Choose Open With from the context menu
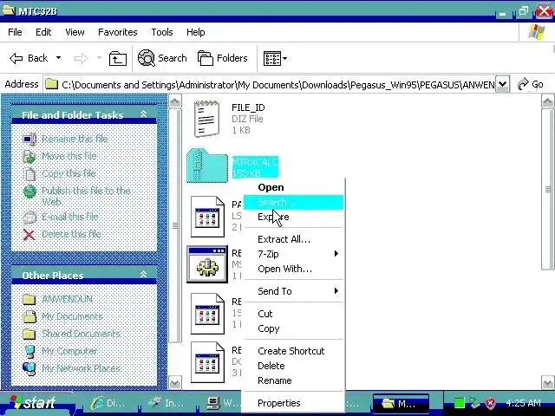This screenshot has height=416, width=555. [293, 269]
